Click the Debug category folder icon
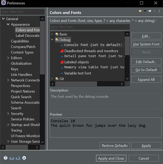Screen dimensions: 163x164 coord(57,40)
